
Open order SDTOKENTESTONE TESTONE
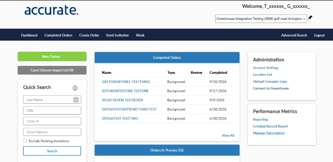click(x=125, y=91)
